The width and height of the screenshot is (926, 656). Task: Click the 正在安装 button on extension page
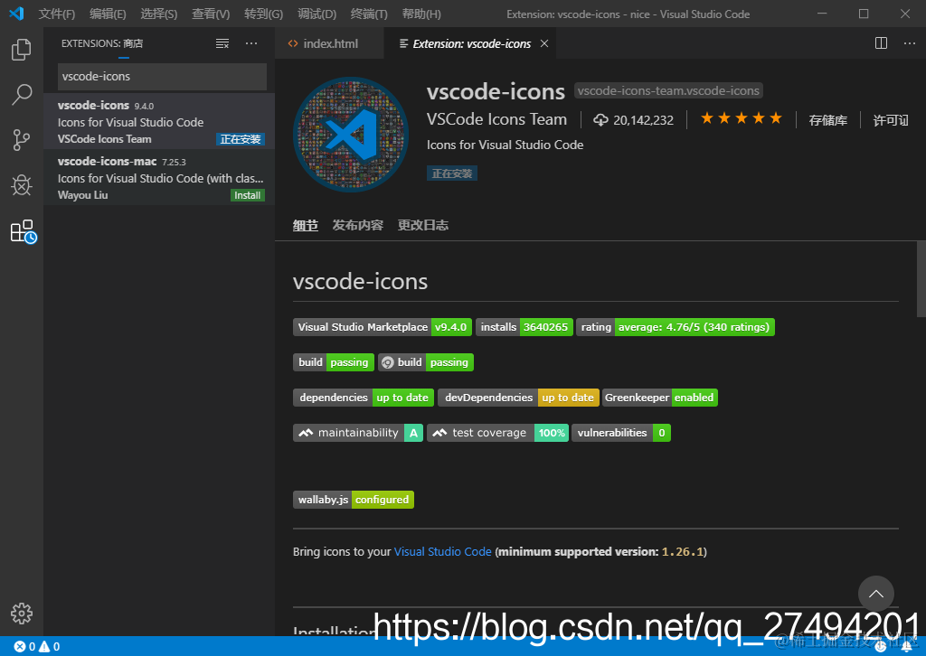(452, 173)
